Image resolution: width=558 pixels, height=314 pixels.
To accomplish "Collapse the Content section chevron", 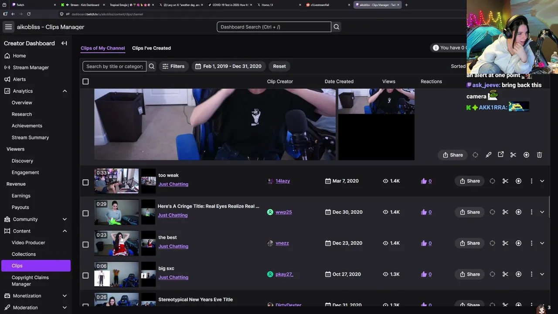I will 65,231.
